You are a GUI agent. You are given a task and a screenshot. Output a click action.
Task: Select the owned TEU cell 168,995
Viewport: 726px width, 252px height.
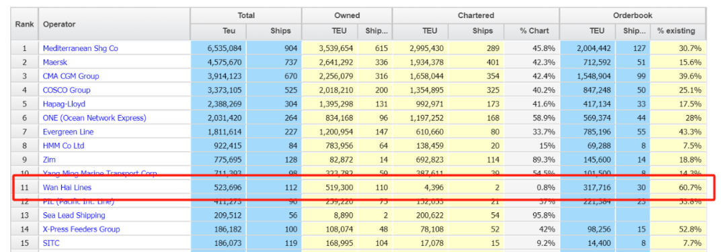tap(330, 243)
